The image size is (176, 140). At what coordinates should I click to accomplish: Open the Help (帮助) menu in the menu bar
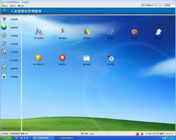tap(20, 6)
